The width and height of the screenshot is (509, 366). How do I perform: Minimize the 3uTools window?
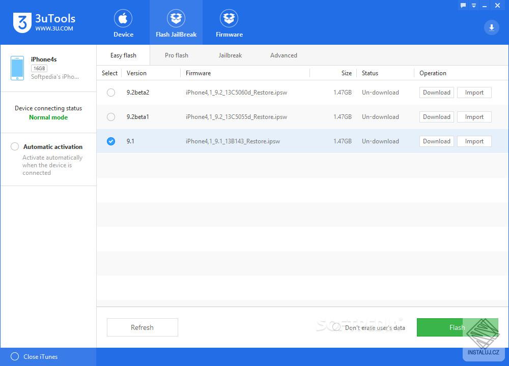click(x=485, y=6)
